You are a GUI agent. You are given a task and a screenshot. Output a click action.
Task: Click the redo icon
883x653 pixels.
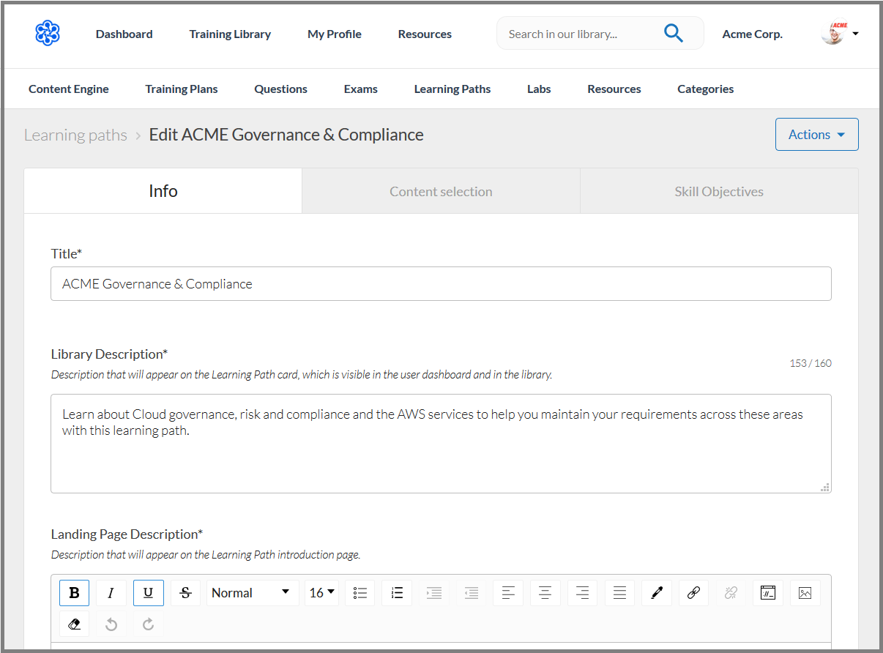pyautogui.click(x=149, y=624)
